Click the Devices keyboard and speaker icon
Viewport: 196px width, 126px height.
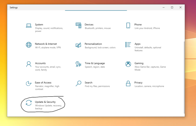coord(78,25)
